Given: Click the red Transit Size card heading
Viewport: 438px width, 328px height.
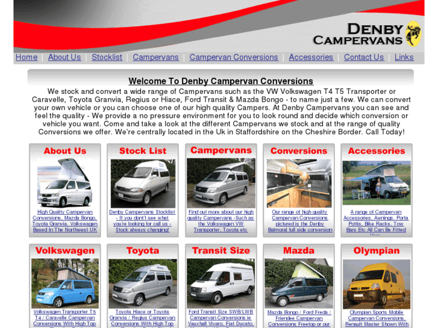Looking at the screenshot, I should 221,251.
